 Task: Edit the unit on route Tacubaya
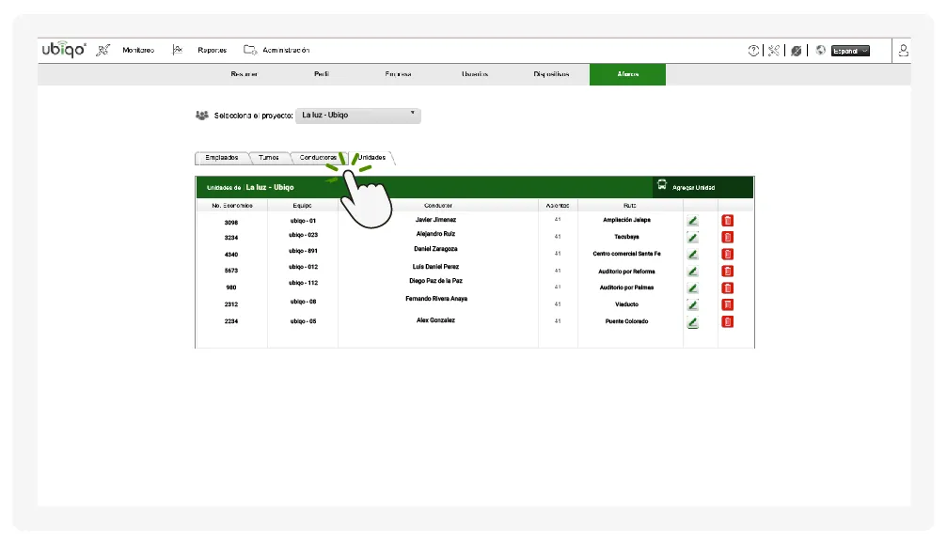693,238
